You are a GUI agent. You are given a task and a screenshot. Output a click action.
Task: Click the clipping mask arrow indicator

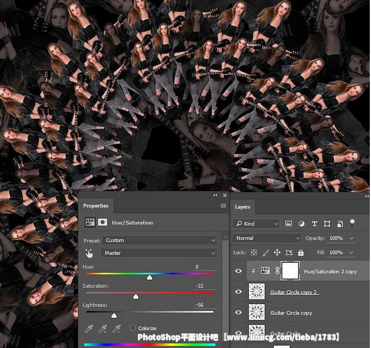253,271
